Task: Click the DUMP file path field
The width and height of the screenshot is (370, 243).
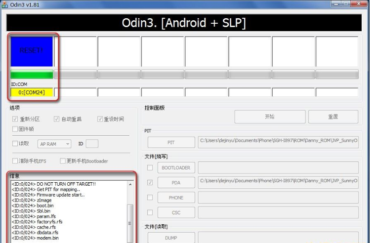Action: [x=278, y=238]
